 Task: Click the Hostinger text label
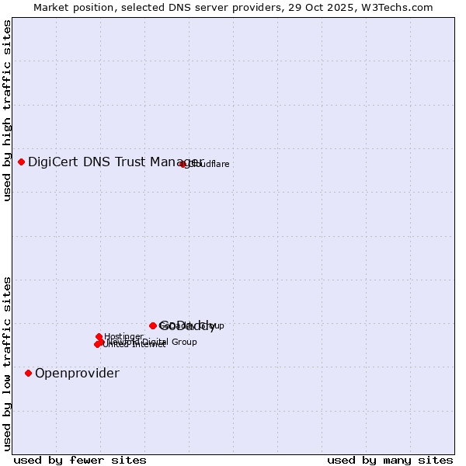click(124, 336)
